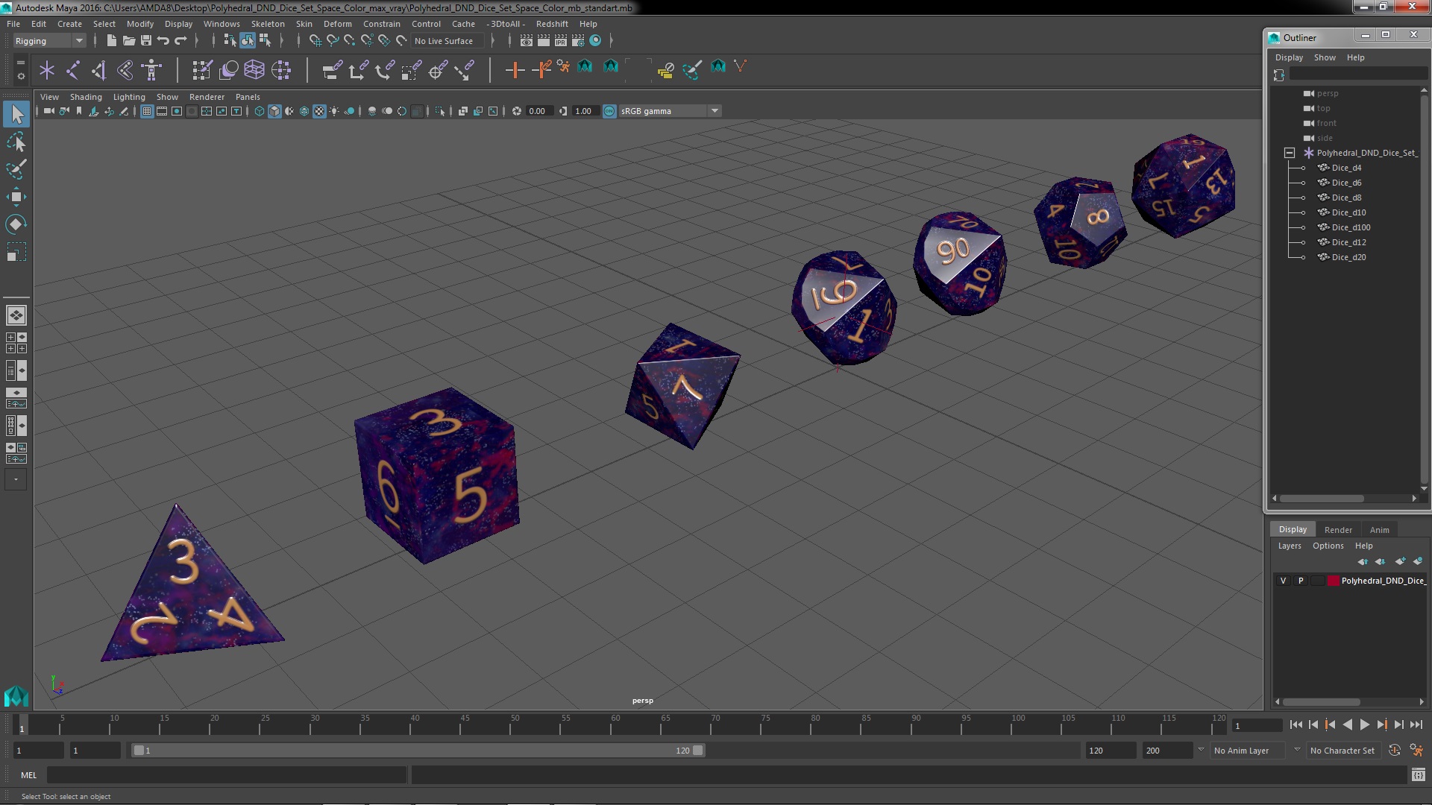The width and height of the screenshot is (1432, 805).
Task: Click the Create Lattice shelf icon
Action: pos(254,70)
